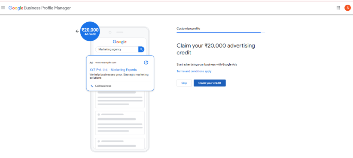Click the phone icon beside Call business
Viewport: 353px width, 158px height.
click(92, 86)
